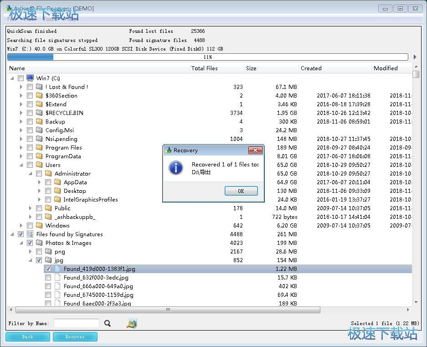This screenshot has width=427, height=347.
Task: Click the advanced search icon with folder and magnifier
Action: tap(132, 323)
